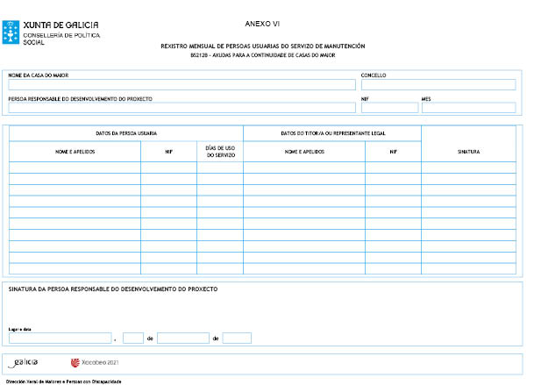The height and width of the screenshot is (385, 541).
Task: Click first row cell under the Sinatura column
Action: (x=468, y=168)
